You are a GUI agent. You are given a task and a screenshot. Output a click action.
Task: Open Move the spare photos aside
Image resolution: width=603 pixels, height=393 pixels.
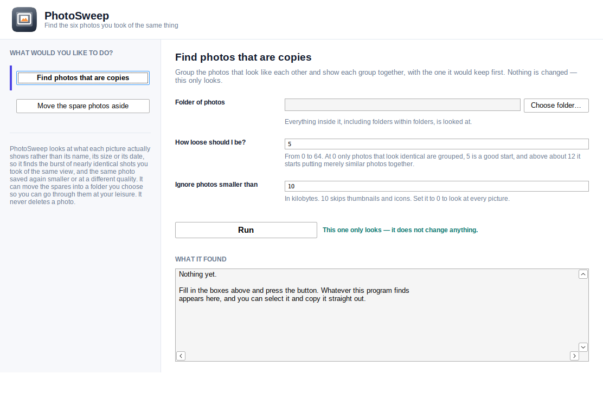point(82,106)
